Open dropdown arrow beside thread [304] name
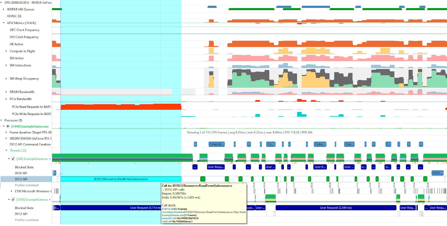447x226 pixels. pos(50,159)
